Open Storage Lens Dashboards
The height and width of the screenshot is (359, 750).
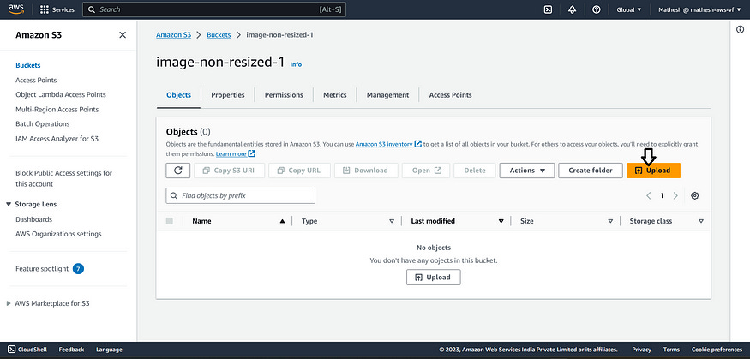pyautogui.click(x=33, y=219)
